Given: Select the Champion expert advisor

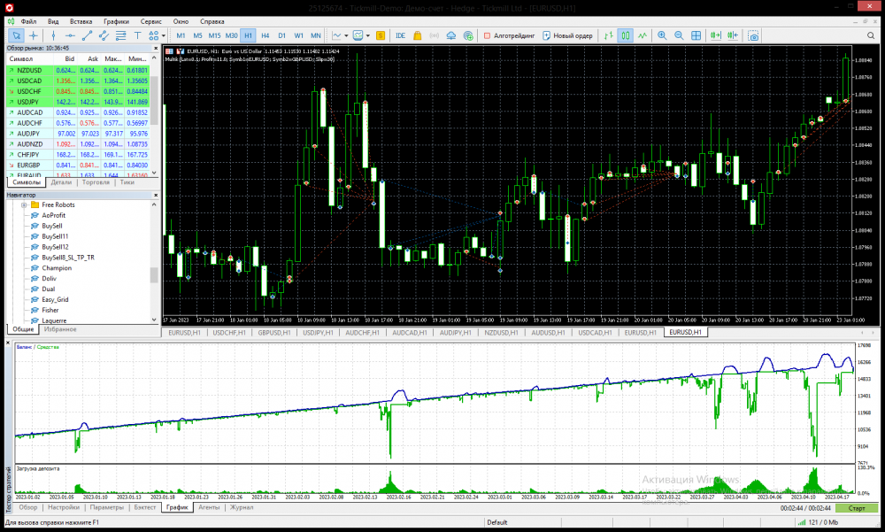Looking at the screenshot, I should (57, 268).
